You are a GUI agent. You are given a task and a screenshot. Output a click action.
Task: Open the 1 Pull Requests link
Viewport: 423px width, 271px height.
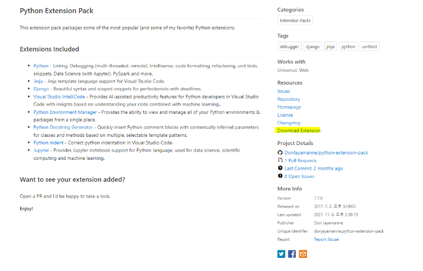300,160
